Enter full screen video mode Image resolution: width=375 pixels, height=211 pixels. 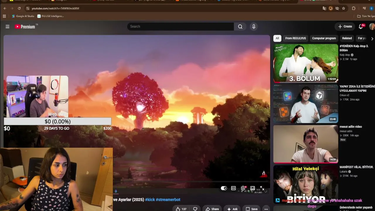pos(262,188)
